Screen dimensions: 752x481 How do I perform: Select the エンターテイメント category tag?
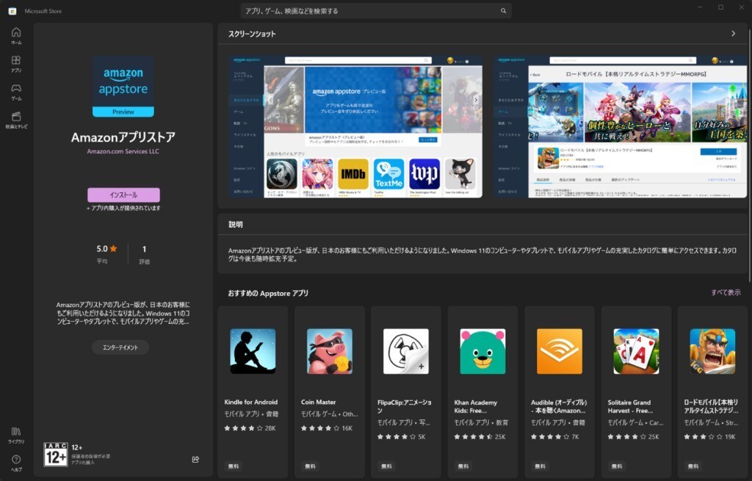[122, 346]
